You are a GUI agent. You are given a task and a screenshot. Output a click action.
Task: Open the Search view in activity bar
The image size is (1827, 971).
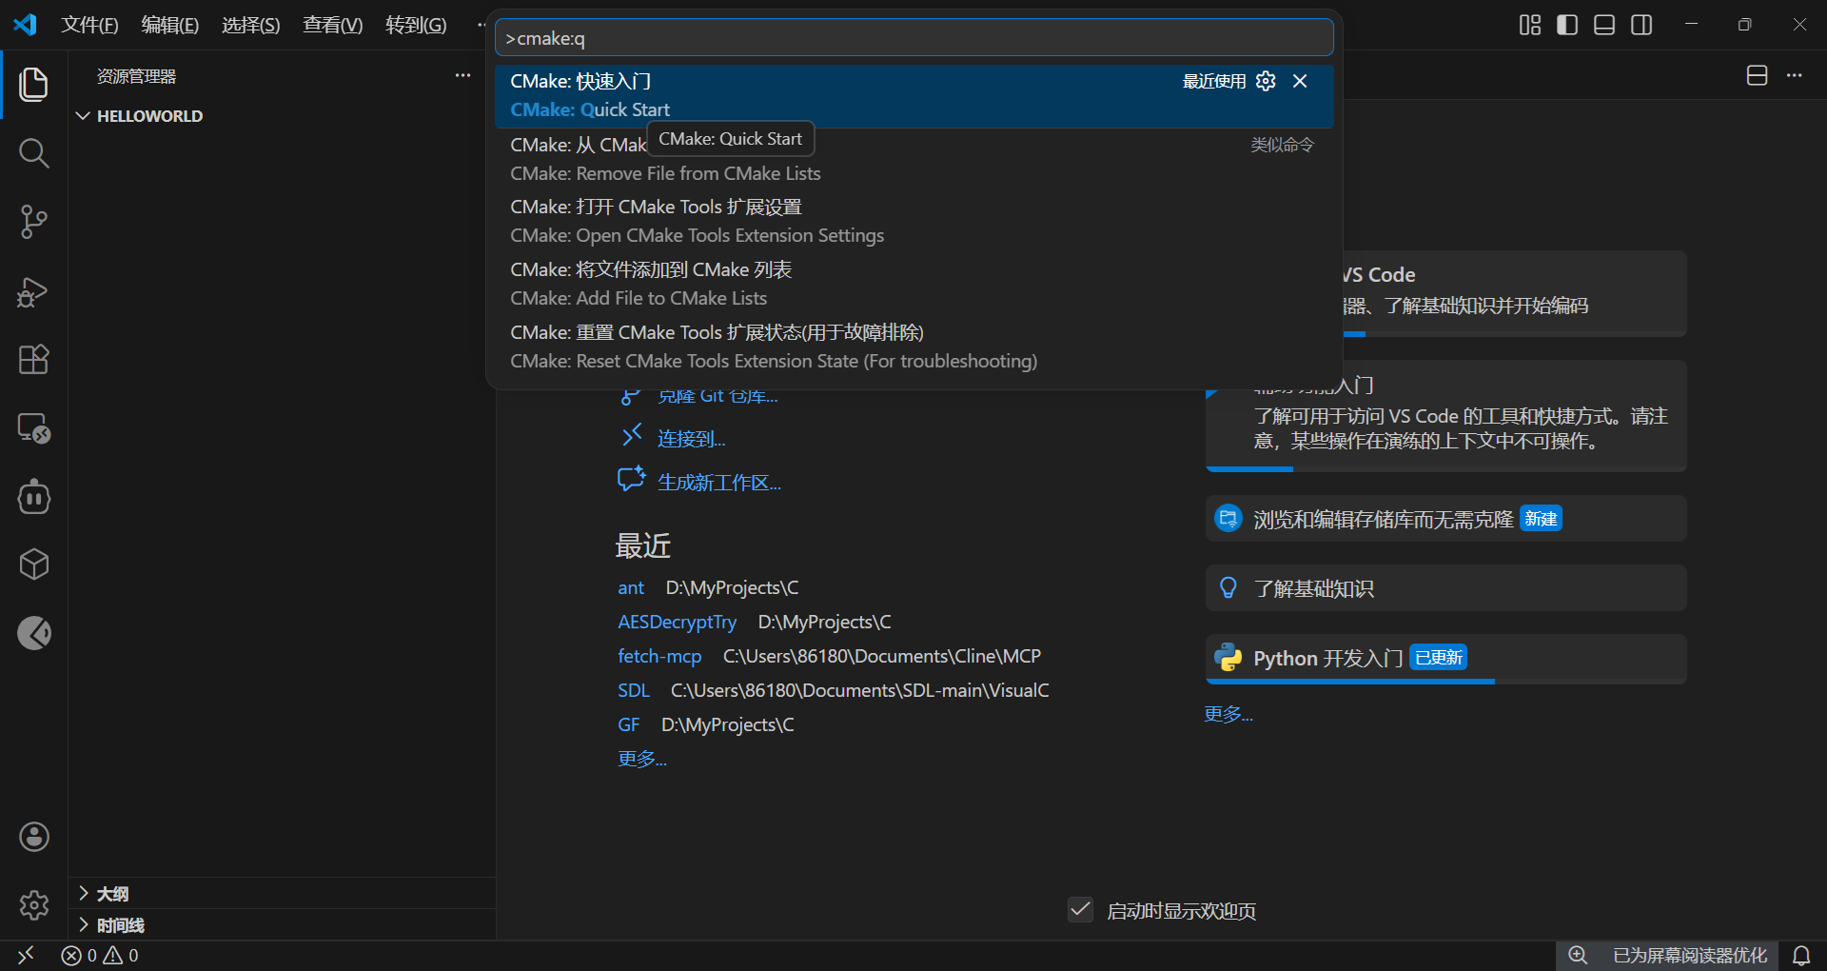pyautogui.click(x=34, y=152)
